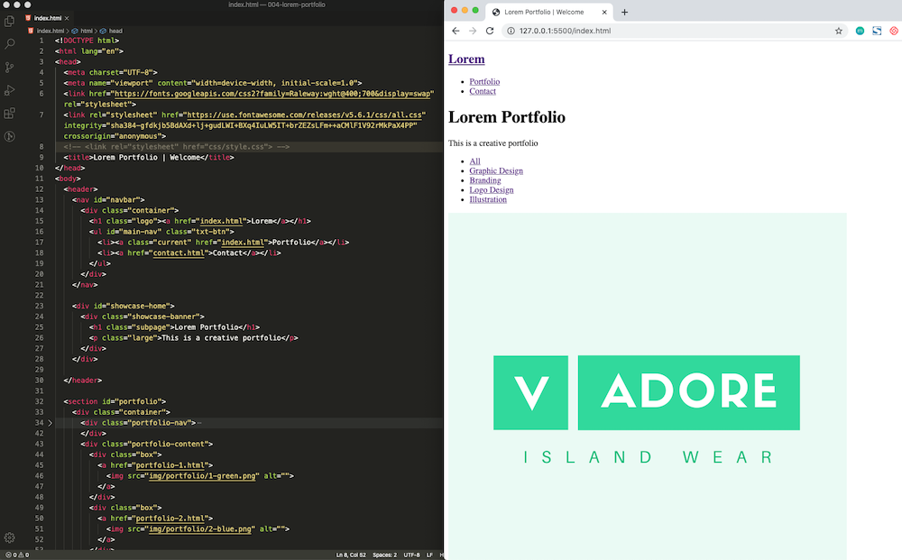The image size is (902, 560).
Task: Click the html breadcrumb item
Action: pos(87,31)
